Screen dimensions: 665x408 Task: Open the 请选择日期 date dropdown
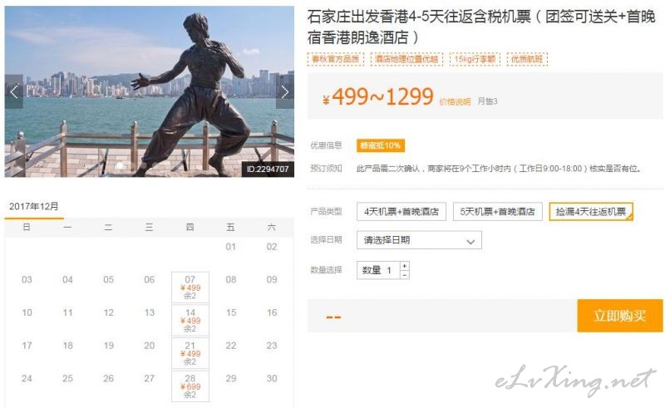pyautogui.click(x=419, y=240)
